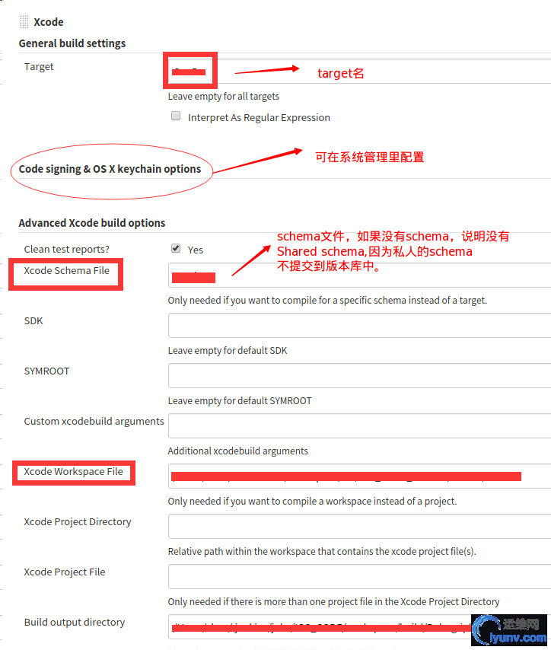This screenshot has width=551, height=650.
Task: Click the 'Leave empty for default SDK' hint
Action: pos(228,351)
